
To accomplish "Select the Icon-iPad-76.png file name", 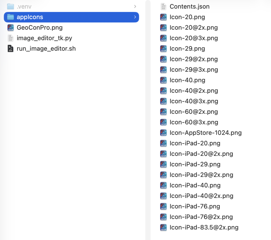I will pyautogui.click(x=195, y=206).
